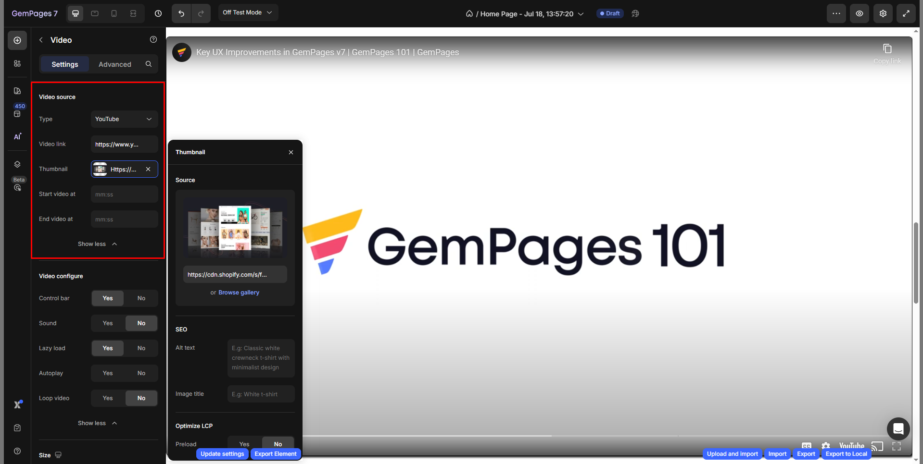Switch to the Settings tab
Viewport: 923px width, 464px height.
click(x=65, y=64)
